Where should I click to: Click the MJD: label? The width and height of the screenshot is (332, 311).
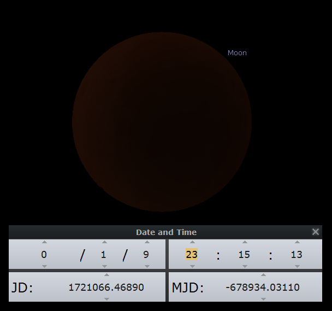point(188,287)
